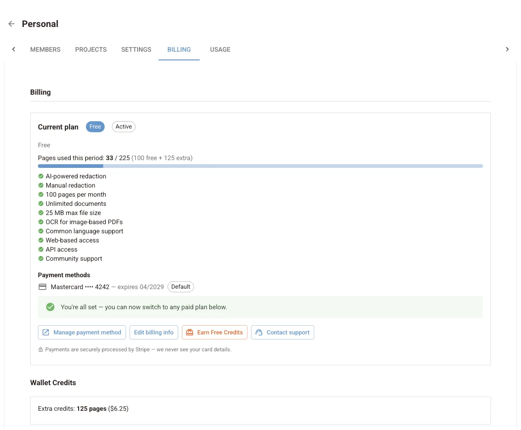Screen dimensions: 521x430
Task: Click the 'Current plan' heading
Action: tap(58, 127)
